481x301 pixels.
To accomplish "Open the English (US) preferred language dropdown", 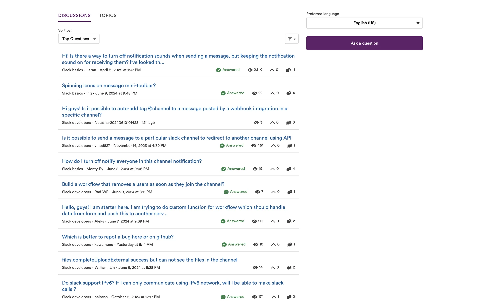I will click(364, 23).
